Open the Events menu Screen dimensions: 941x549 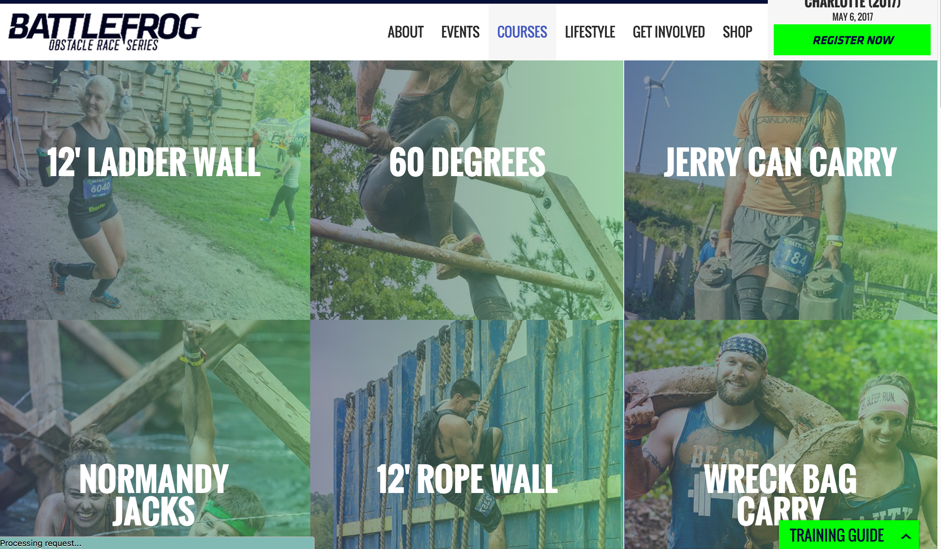click(x=460, y=32)
